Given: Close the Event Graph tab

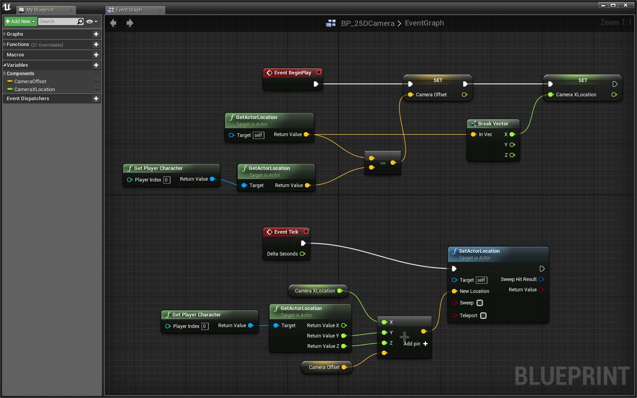Looking at the screenshot, I should 160,10.
